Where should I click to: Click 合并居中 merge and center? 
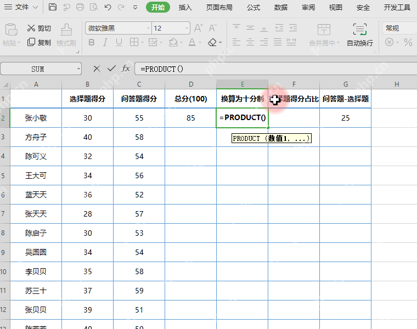click(x=324, y=35)
